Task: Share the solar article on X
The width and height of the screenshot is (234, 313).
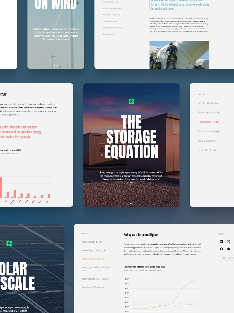Action: tap(229, 242)
